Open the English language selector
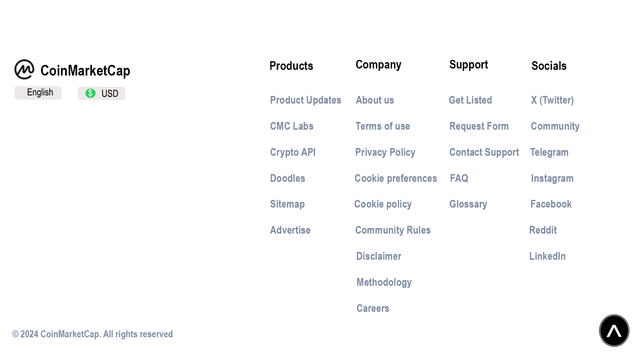641x361 pixels. tap(38, 92)
